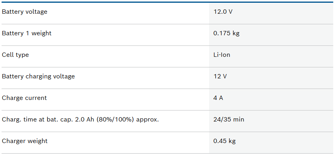Select the 12 V charging value

(x=220, y=76)
